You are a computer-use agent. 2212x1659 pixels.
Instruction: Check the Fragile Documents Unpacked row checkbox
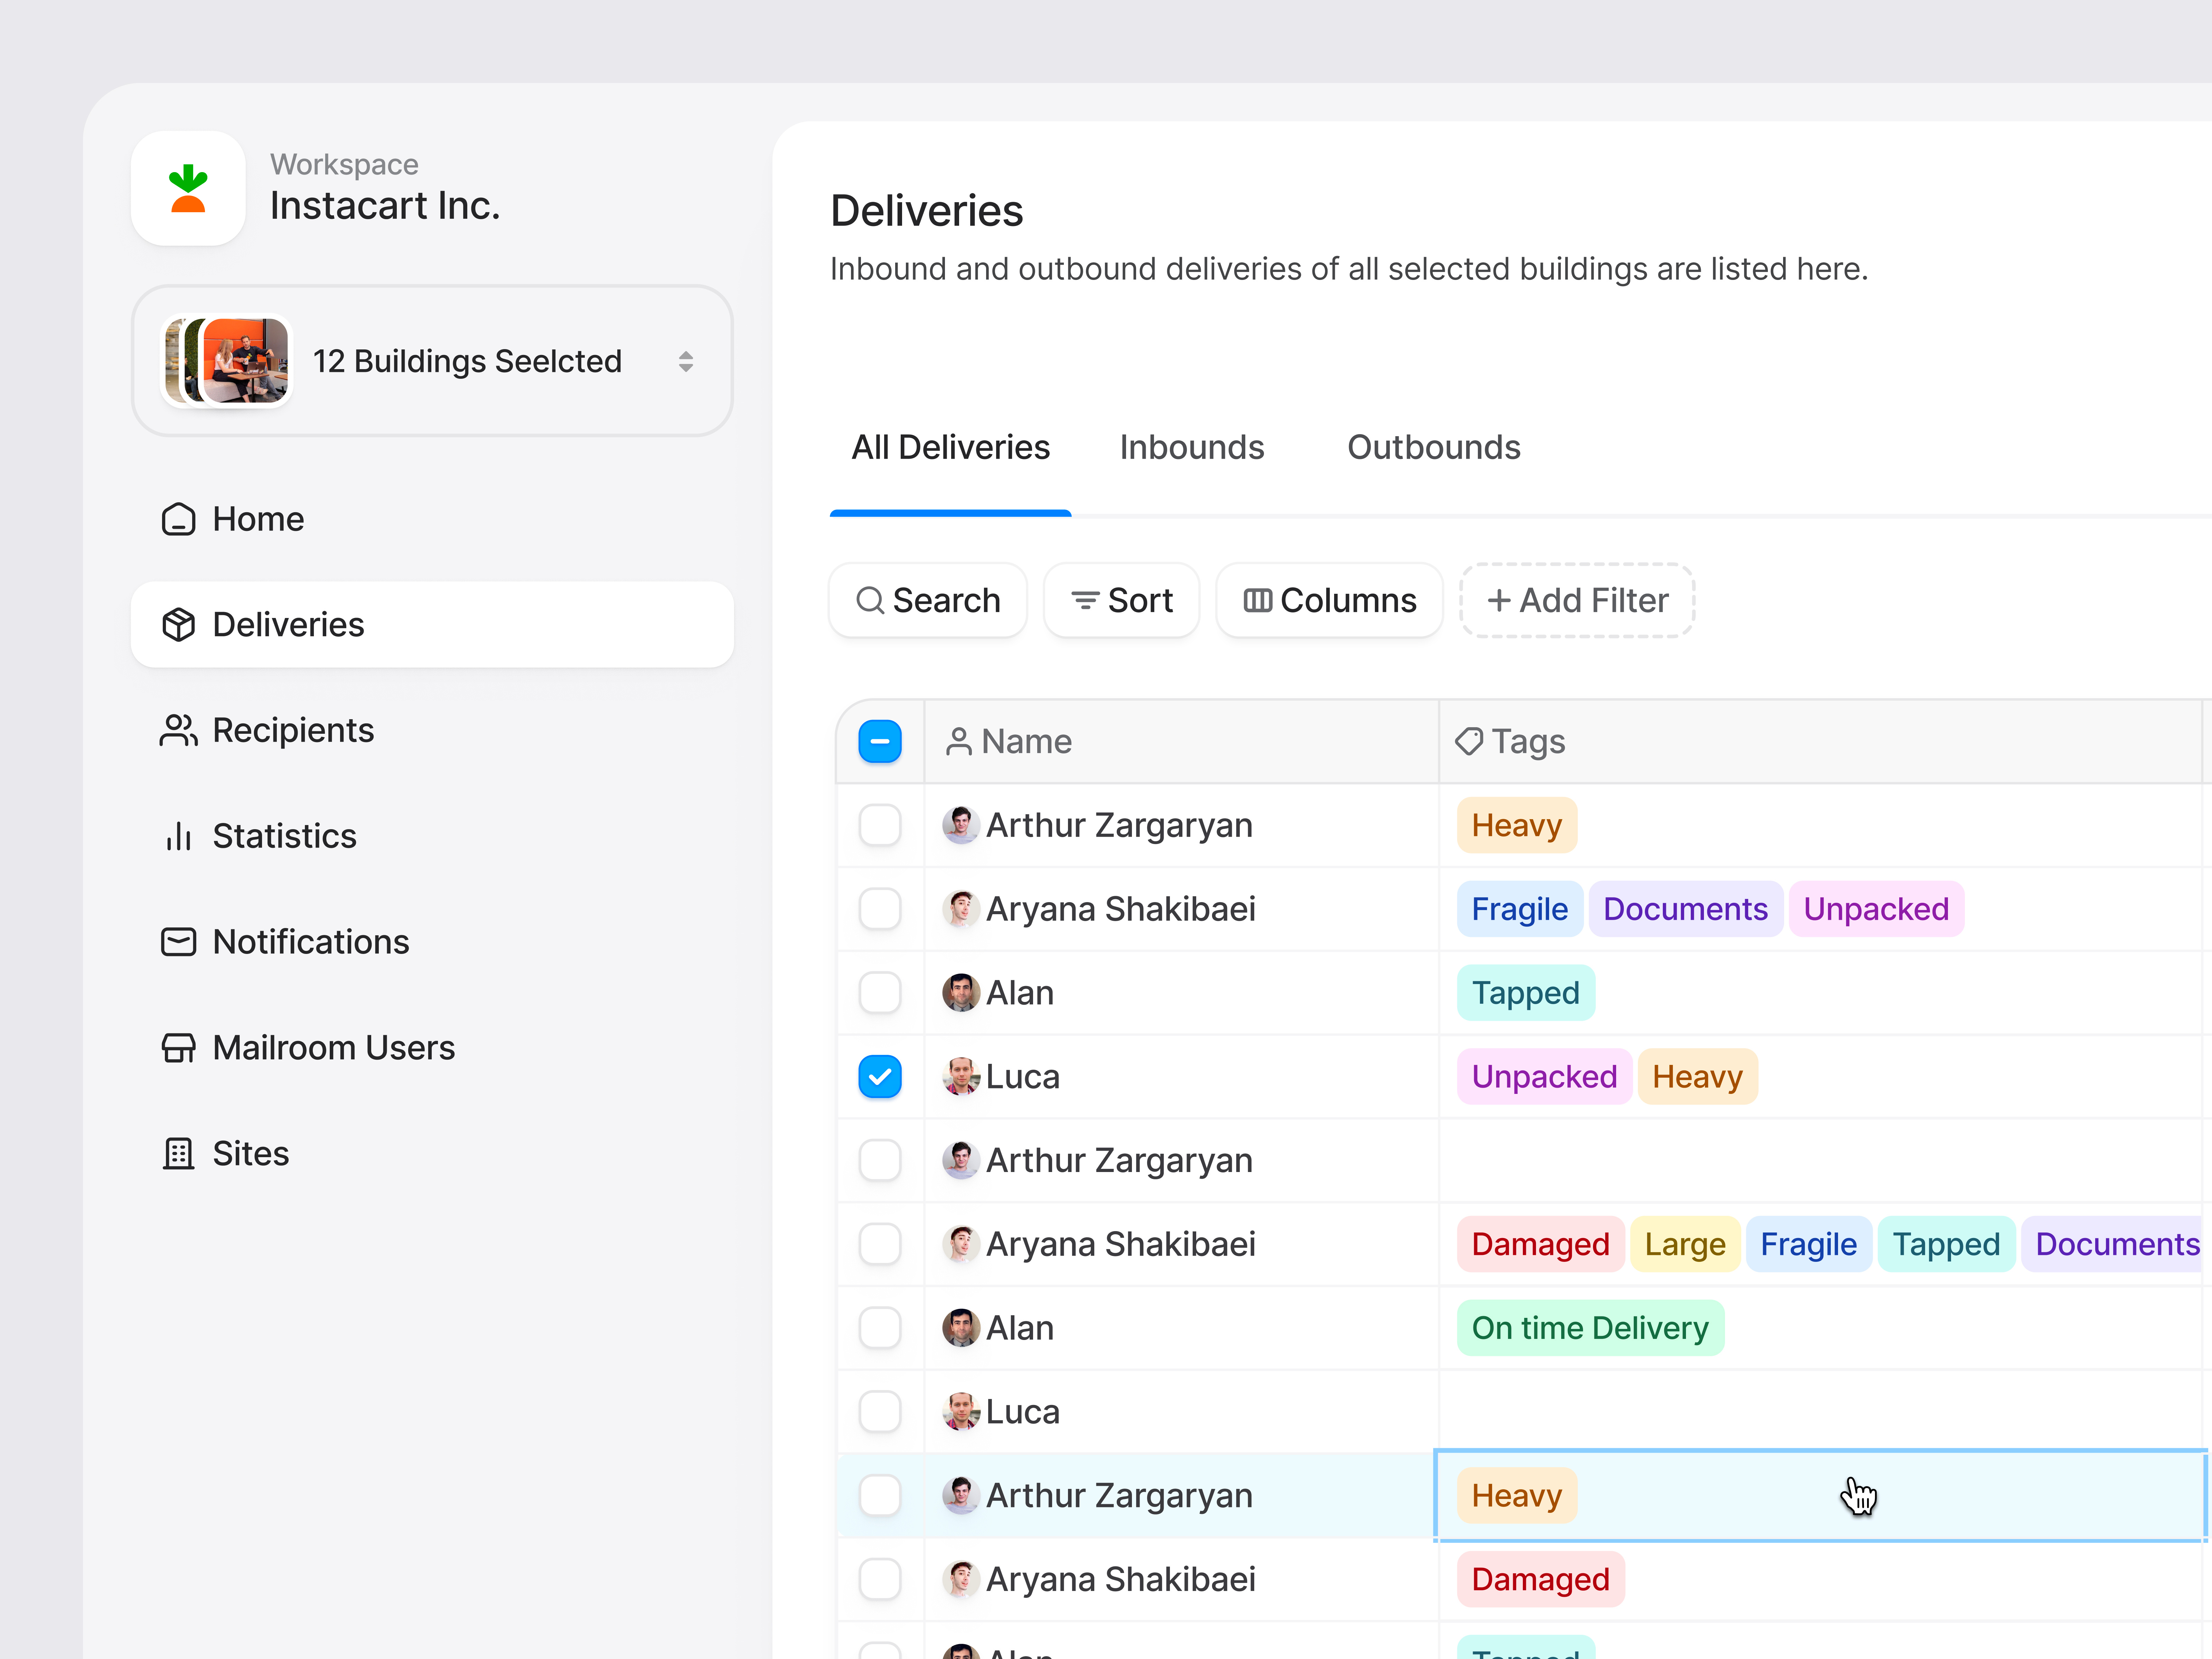(x=880, y=909)
